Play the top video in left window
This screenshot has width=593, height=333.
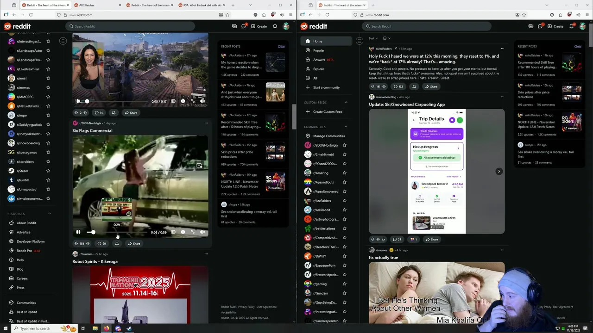tap(78, 101)
